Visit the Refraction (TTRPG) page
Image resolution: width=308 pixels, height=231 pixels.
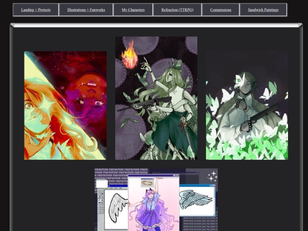click(x=177, y=10)
